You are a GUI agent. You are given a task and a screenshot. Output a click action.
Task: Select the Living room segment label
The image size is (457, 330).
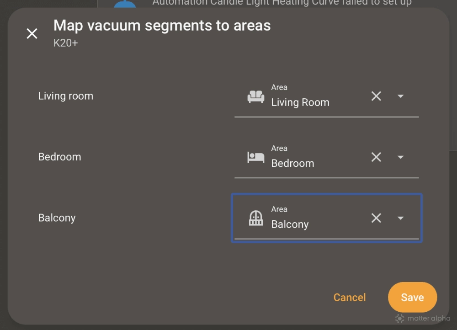(x=66, y=96)
